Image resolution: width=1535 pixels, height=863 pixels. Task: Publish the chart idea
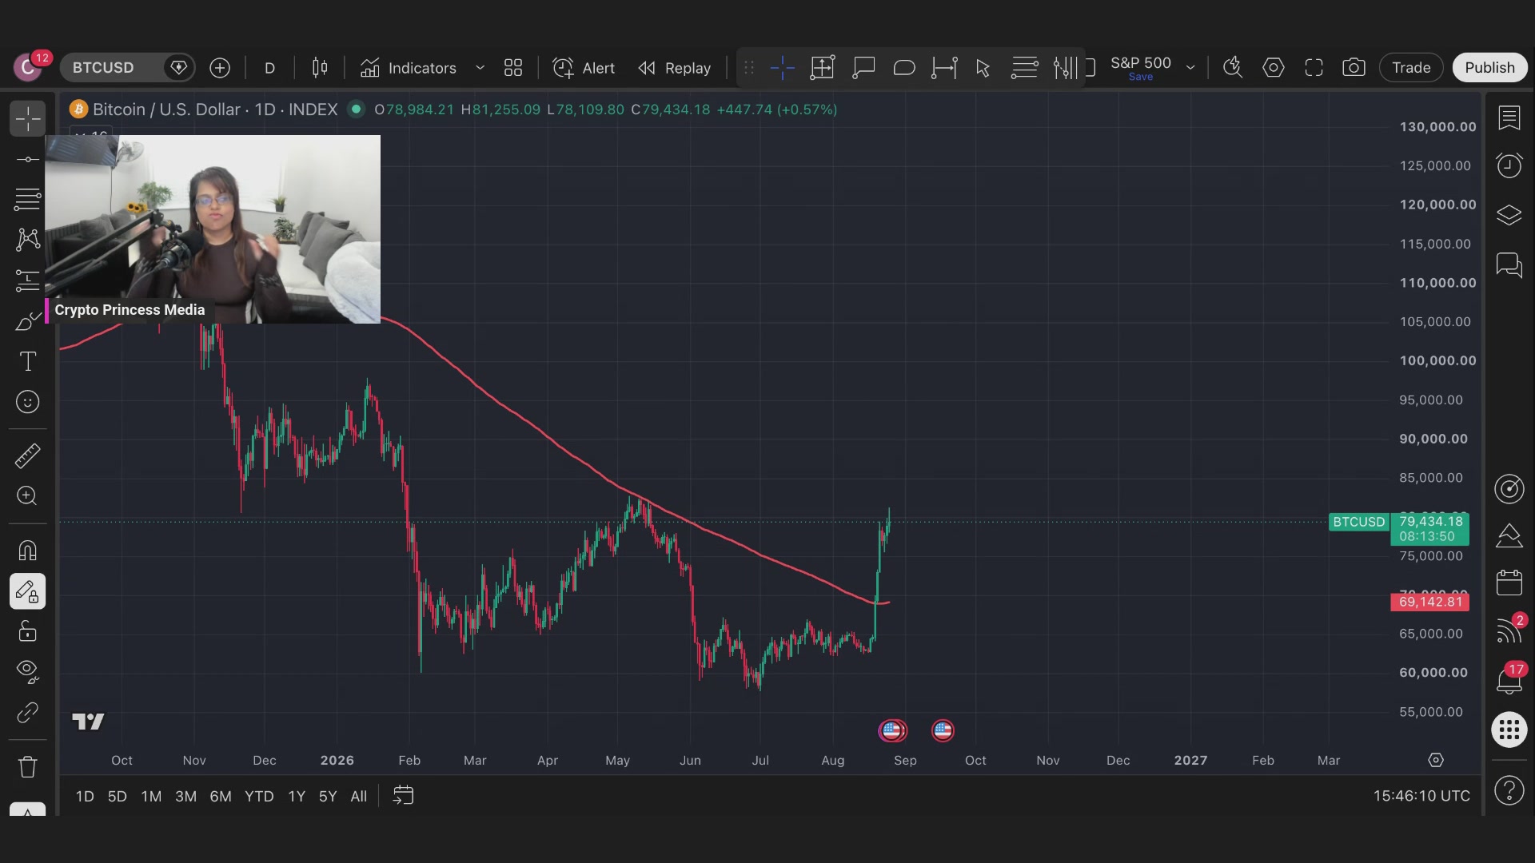coord(1489,68)
